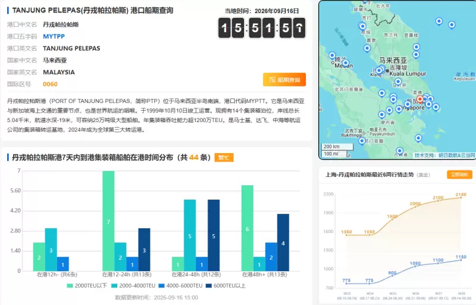Click the 数据更新时间 2026-09-16 15:00 text

(156, 298)
